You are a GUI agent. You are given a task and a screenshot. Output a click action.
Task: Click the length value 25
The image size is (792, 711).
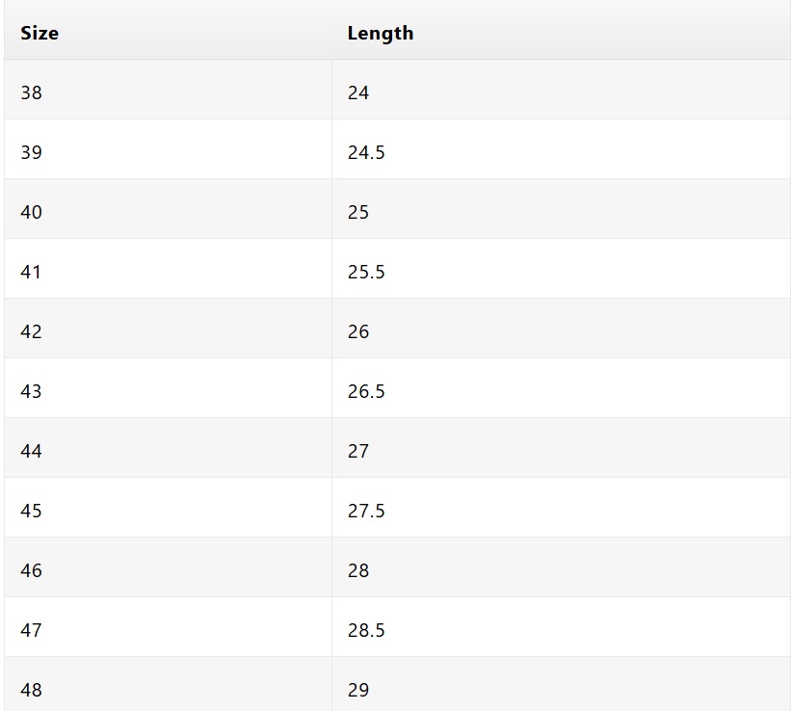click(358, 212)
